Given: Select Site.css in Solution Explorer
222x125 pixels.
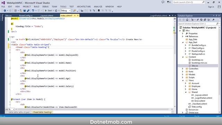Looking at the screenshot, I should coord(195,66).
